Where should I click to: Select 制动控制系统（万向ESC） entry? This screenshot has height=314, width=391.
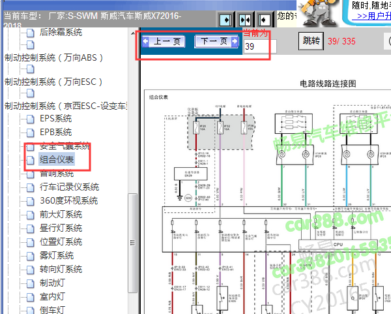coord(53,82)
